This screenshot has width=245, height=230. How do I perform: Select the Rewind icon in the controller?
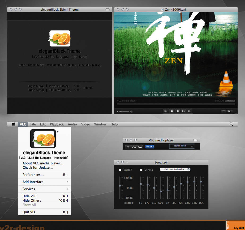(172, 111)
